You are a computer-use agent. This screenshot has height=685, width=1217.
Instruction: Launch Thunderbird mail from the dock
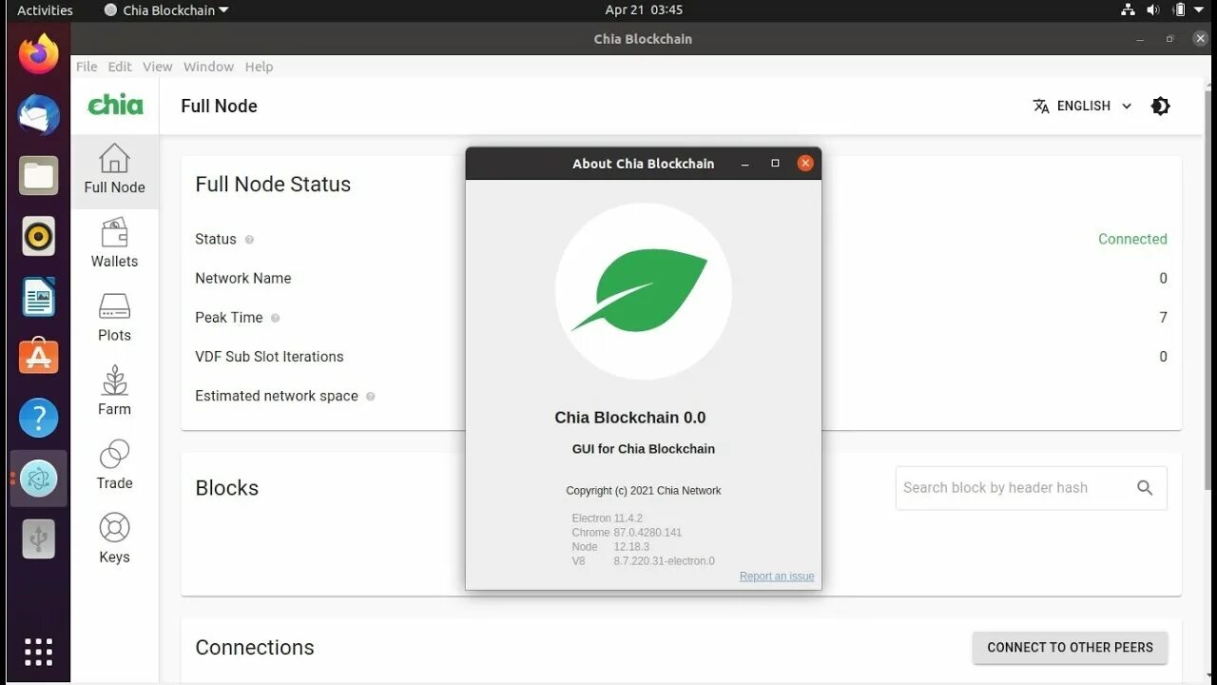pos(39,115)
